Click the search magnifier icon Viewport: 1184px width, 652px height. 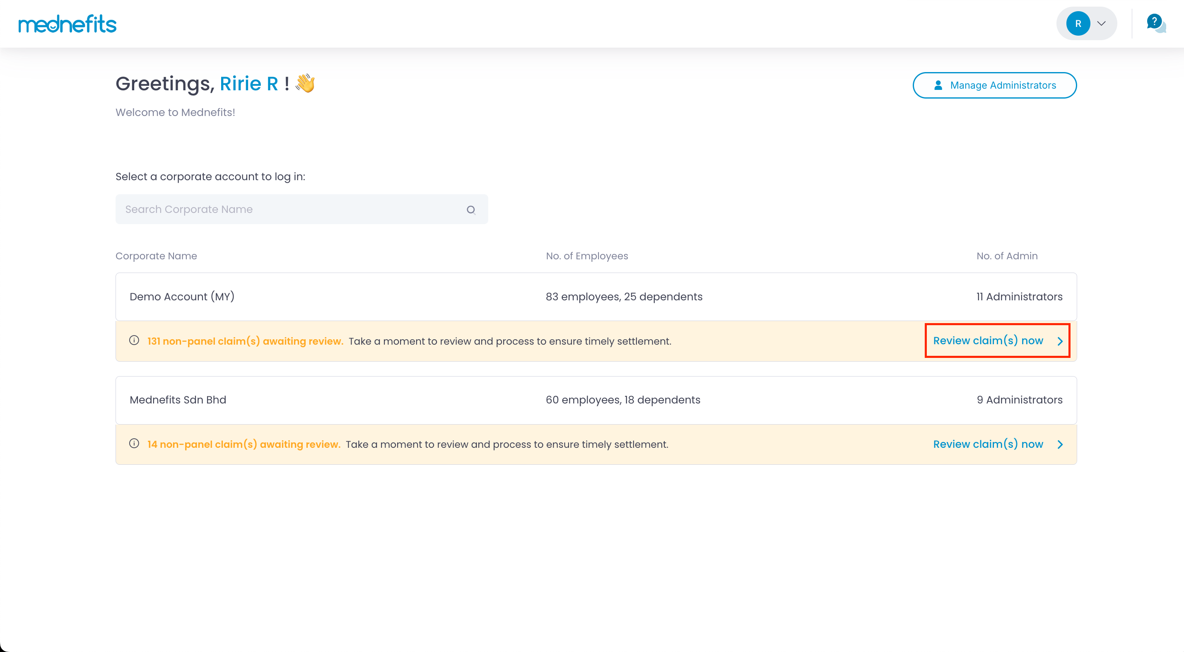coord(470,210)
